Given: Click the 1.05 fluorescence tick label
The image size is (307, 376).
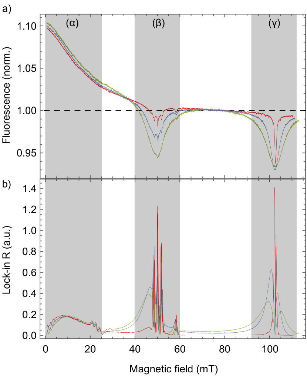Looking at the screenshot, I should 27,68.
